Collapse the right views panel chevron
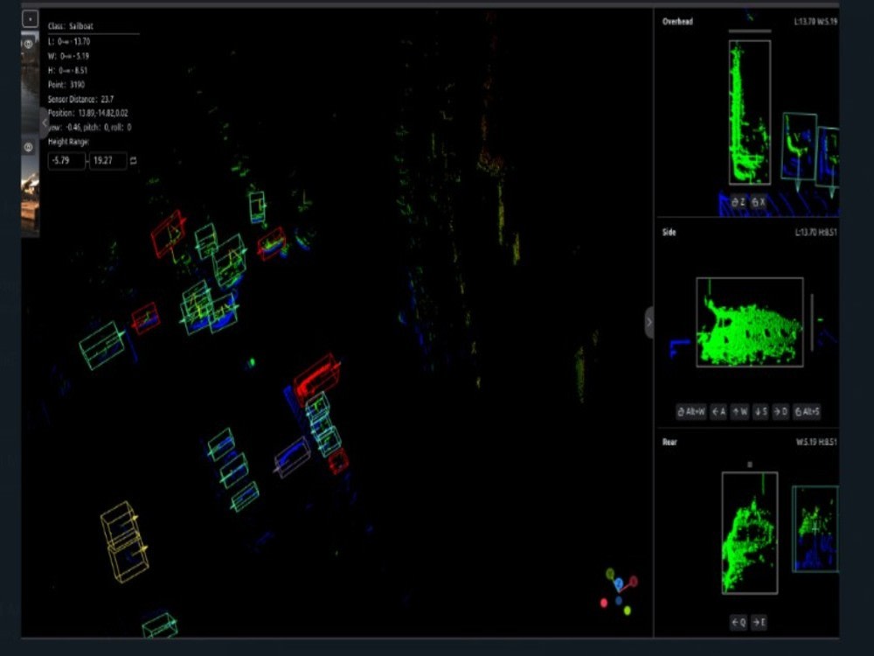874x656 pixels. coord(649,322)
